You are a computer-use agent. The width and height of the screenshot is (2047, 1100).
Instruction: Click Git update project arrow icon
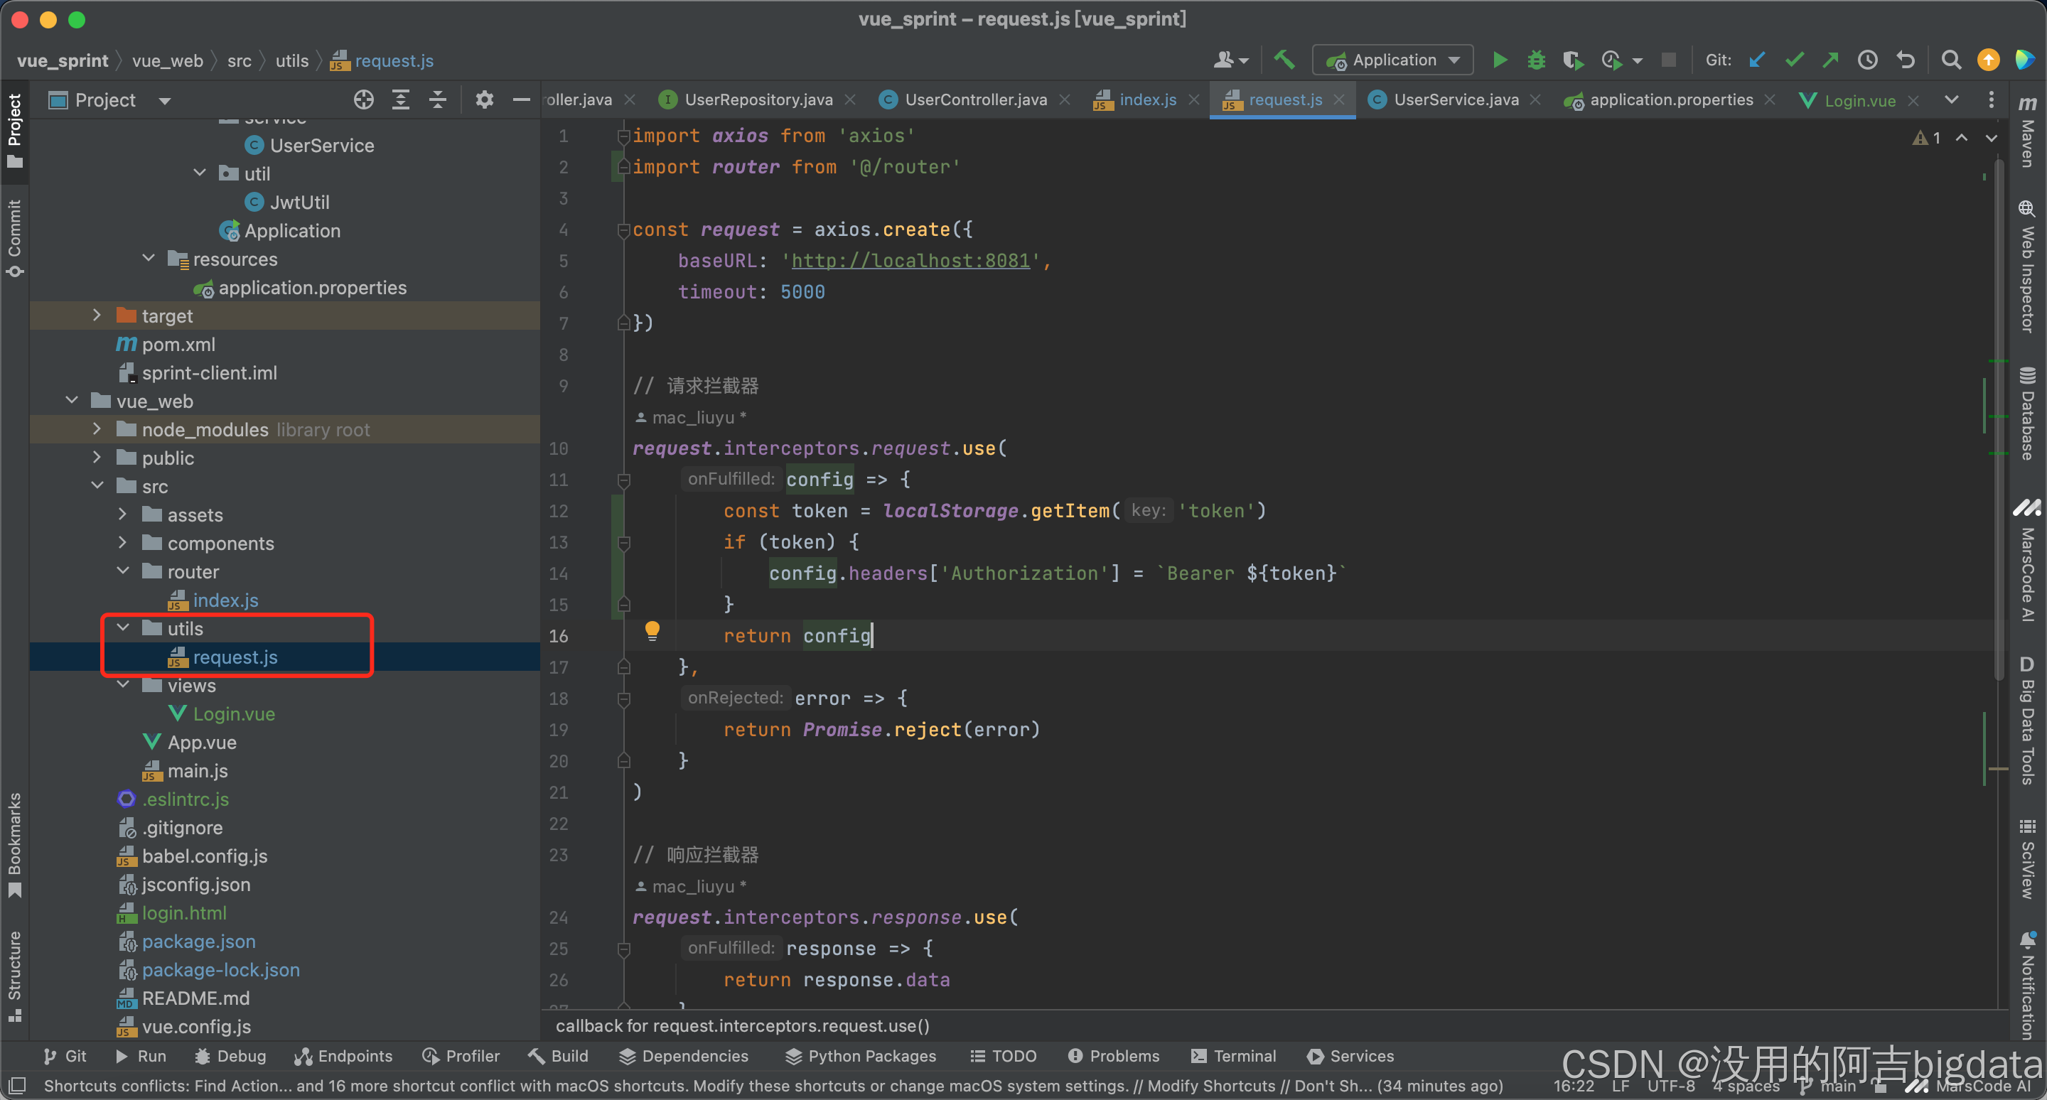click(1757, 60)
